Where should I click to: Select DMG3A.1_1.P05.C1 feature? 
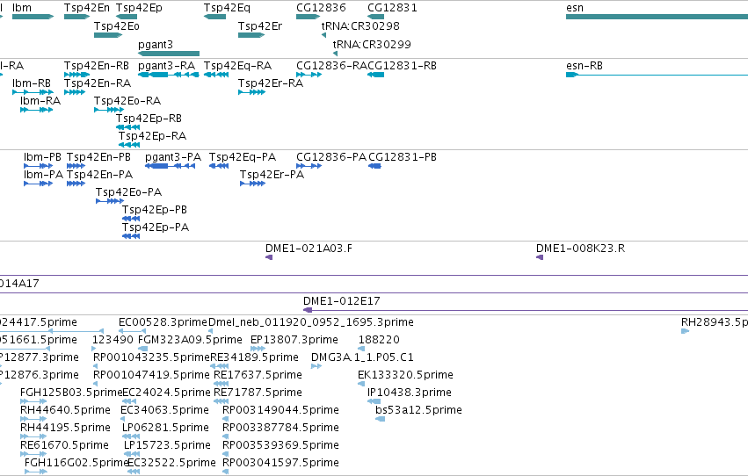pos(316,366)
